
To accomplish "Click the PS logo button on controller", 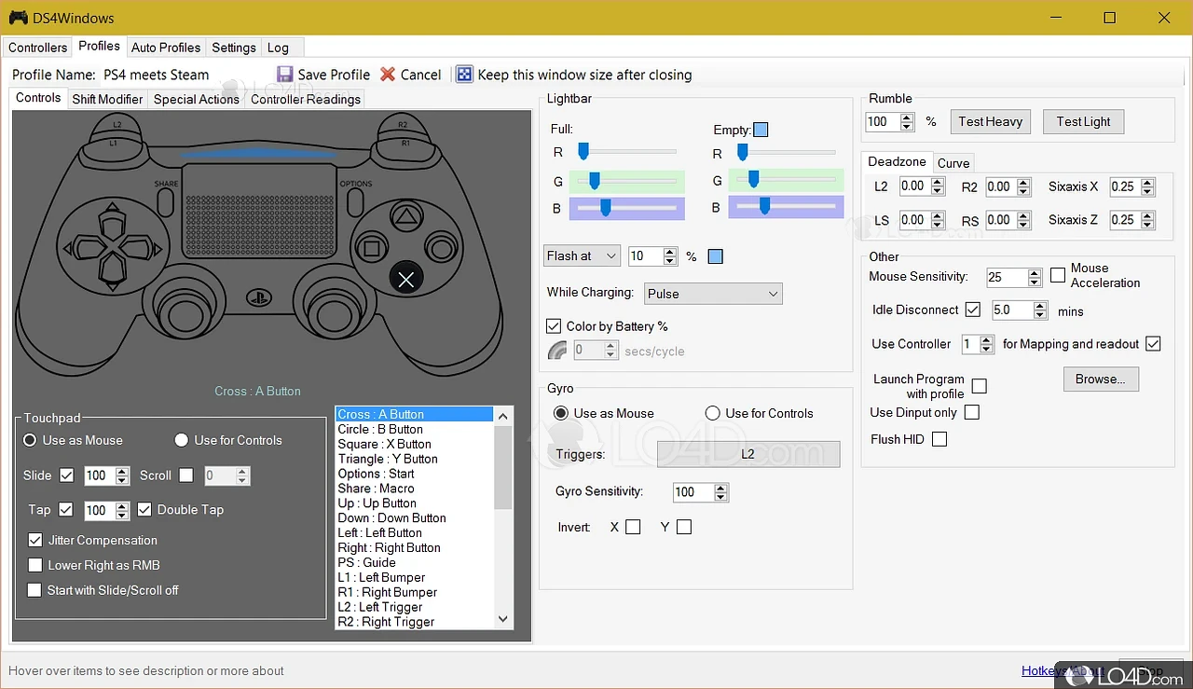I will coord(257,296).
